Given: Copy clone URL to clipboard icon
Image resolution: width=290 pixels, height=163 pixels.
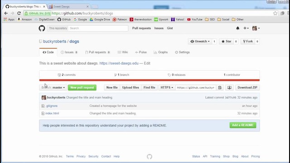Looking at the screenshot, I should [220, 87].
